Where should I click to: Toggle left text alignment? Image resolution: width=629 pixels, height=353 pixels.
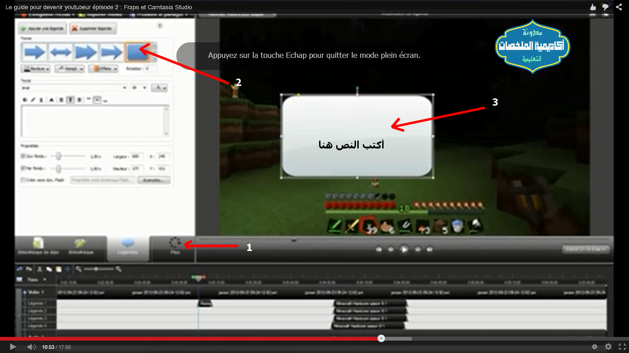[x=62, y=100]
